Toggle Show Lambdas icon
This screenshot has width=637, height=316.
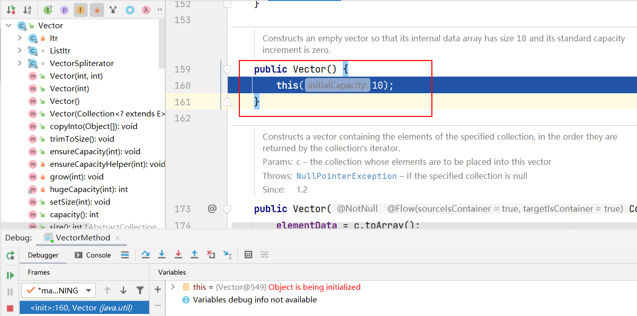point(146,10)
